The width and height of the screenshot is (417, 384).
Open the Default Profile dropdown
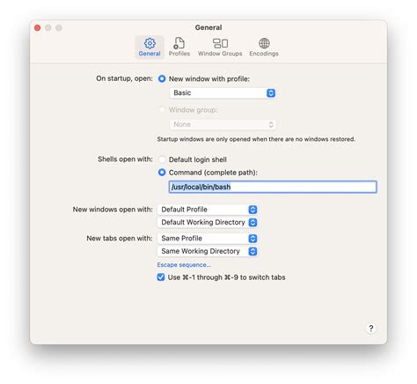click(208, 210)
